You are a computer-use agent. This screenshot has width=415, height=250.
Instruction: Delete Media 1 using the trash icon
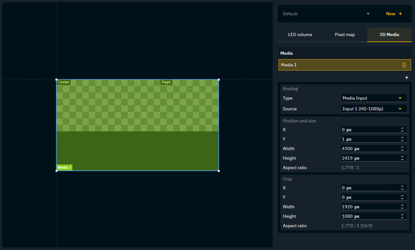click(404, 65)
